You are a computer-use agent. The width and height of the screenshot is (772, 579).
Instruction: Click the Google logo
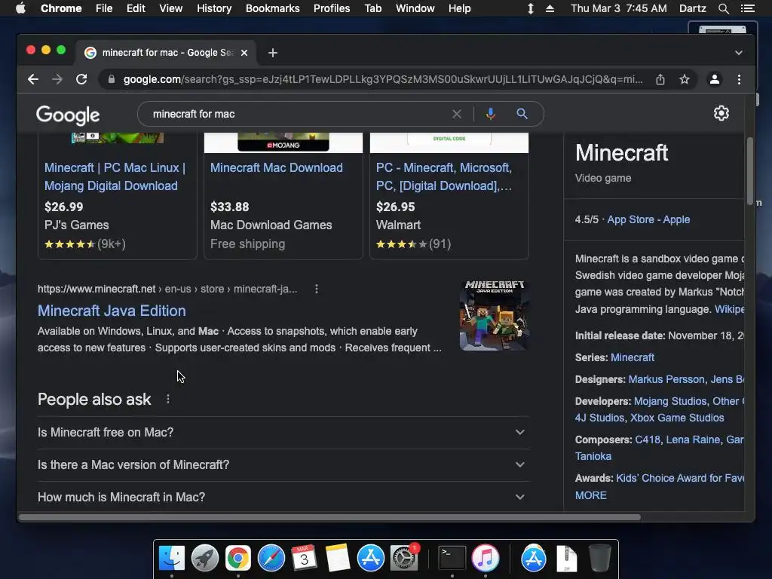(68, 115)
